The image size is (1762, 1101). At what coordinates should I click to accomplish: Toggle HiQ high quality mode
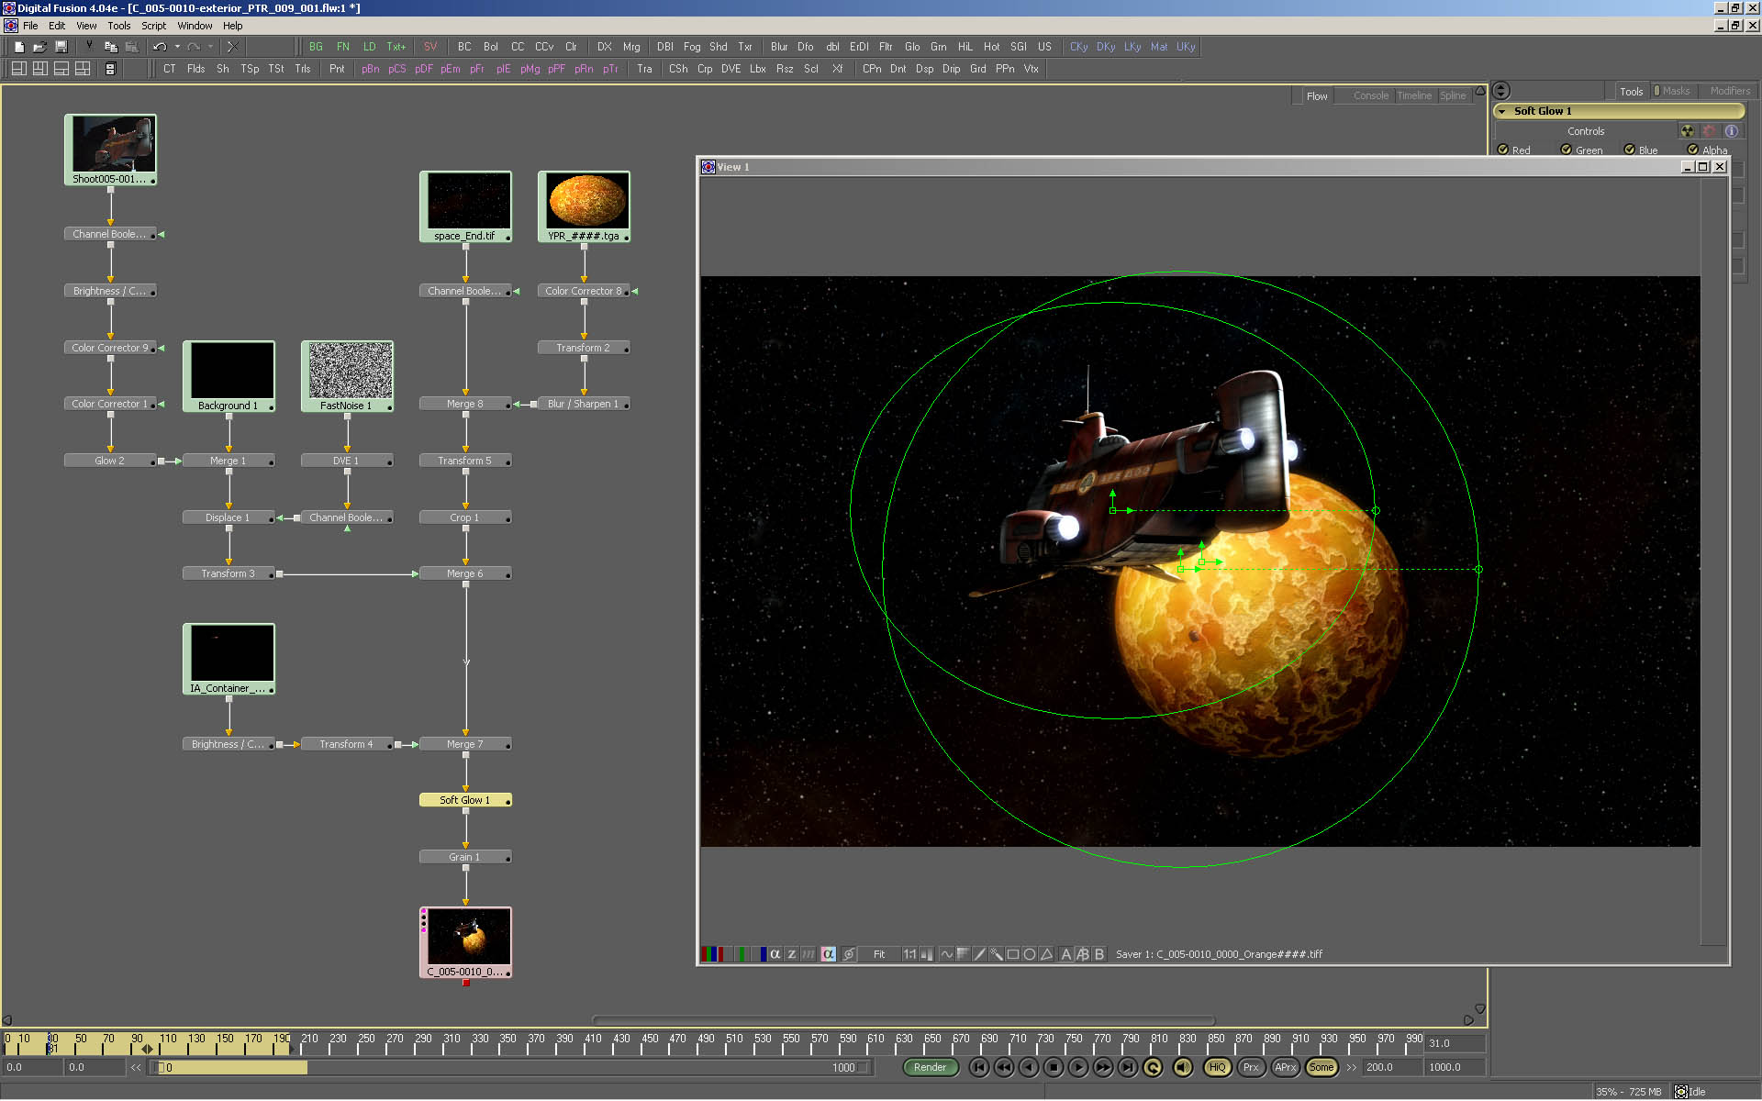1217,1067
